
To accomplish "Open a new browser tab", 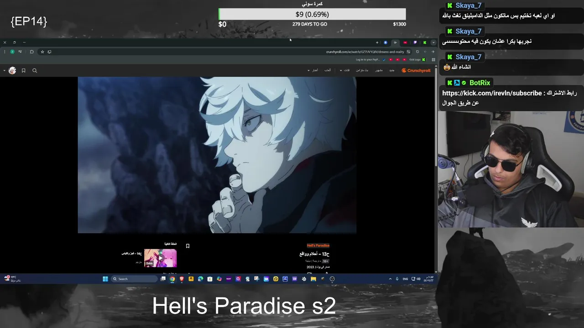I will [377, 42].
